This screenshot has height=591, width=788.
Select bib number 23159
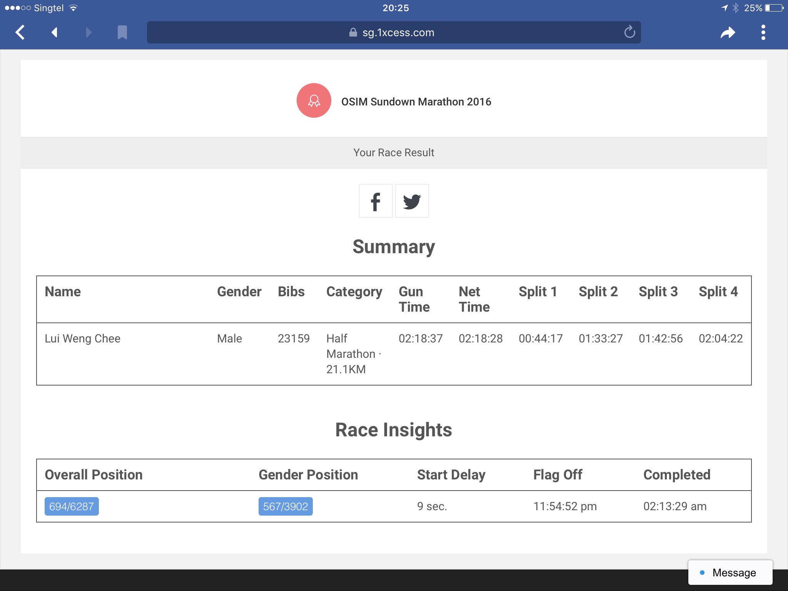click(x=294, y=339)
